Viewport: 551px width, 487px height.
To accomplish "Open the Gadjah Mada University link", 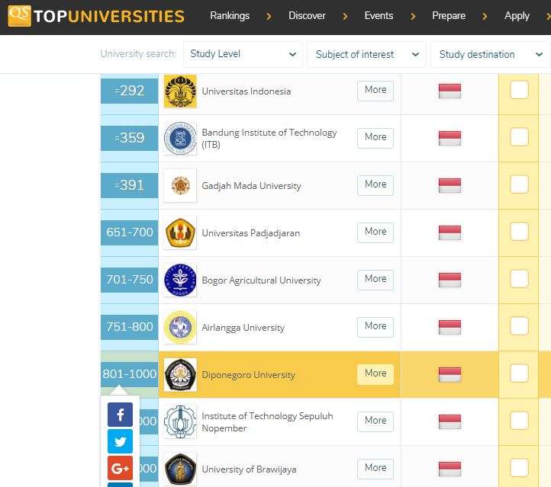I will pyautogui.click(x=251, y=186).
